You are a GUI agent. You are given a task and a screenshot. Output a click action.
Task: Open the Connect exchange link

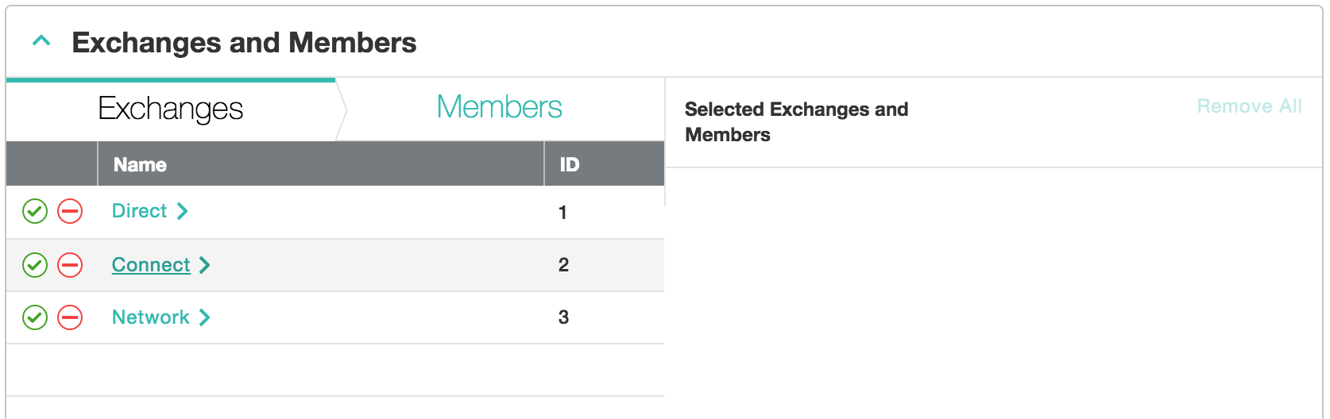[x=151, y=265]
